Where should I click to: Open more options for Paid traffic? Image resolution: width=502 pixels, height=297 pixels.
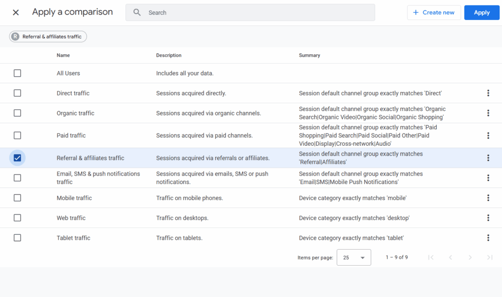pyautogui.click(x=488, y=136)
